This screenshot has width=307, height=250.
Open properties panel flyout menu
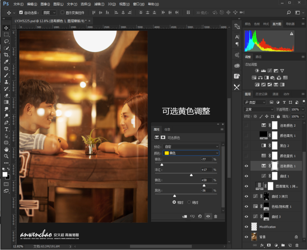[222, 129]
